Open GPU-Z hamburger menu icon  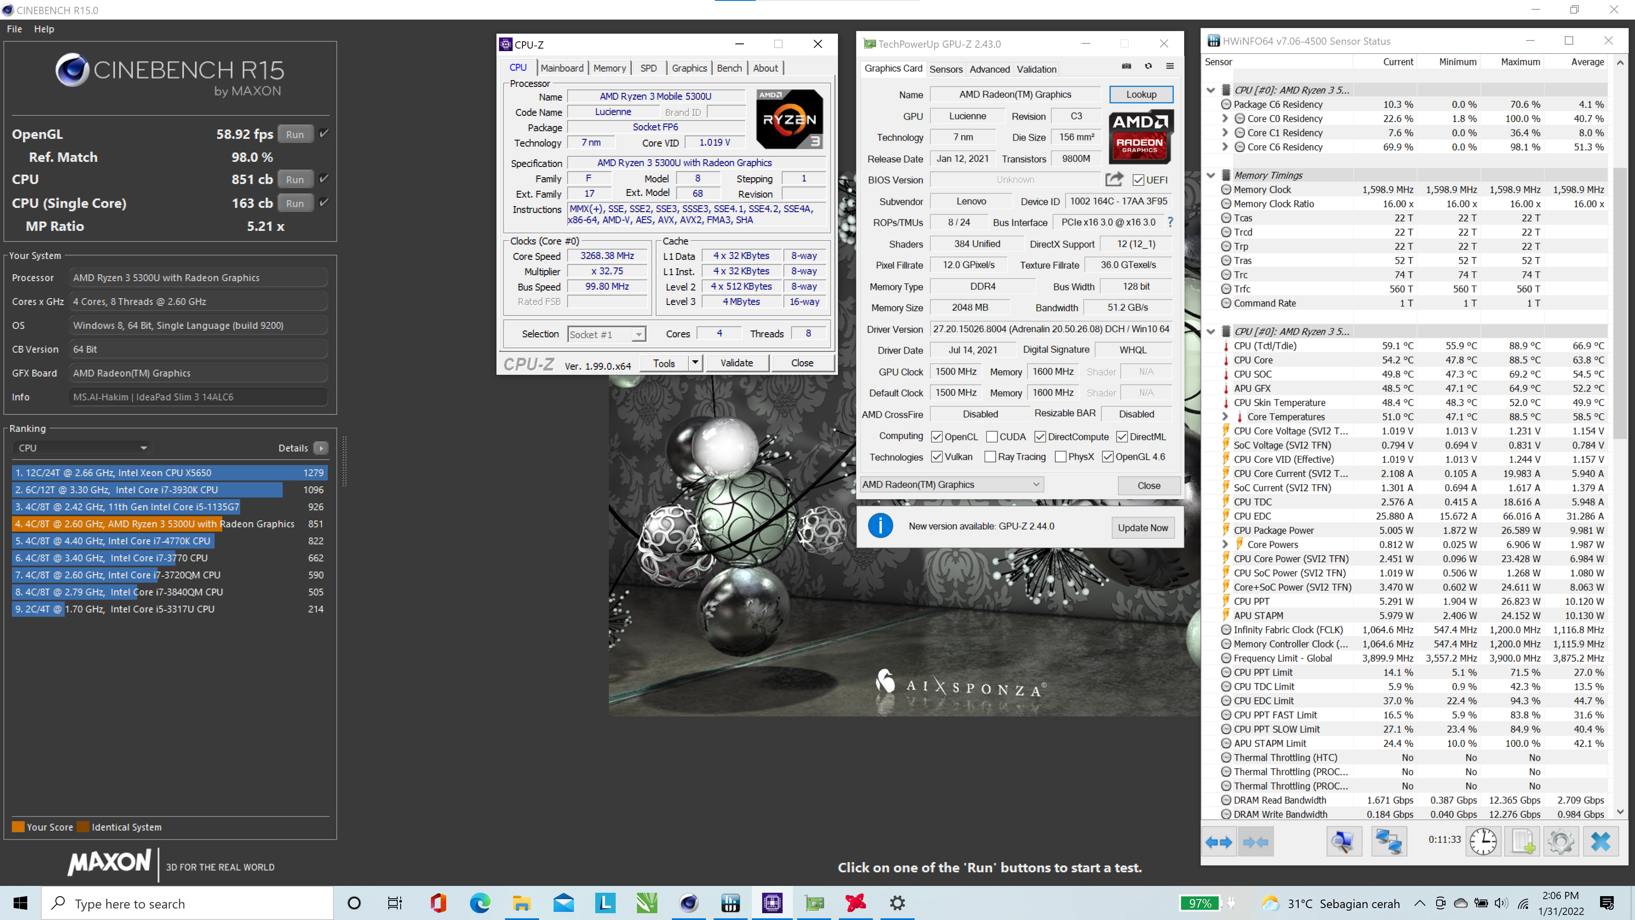(x=1170, y=66)
